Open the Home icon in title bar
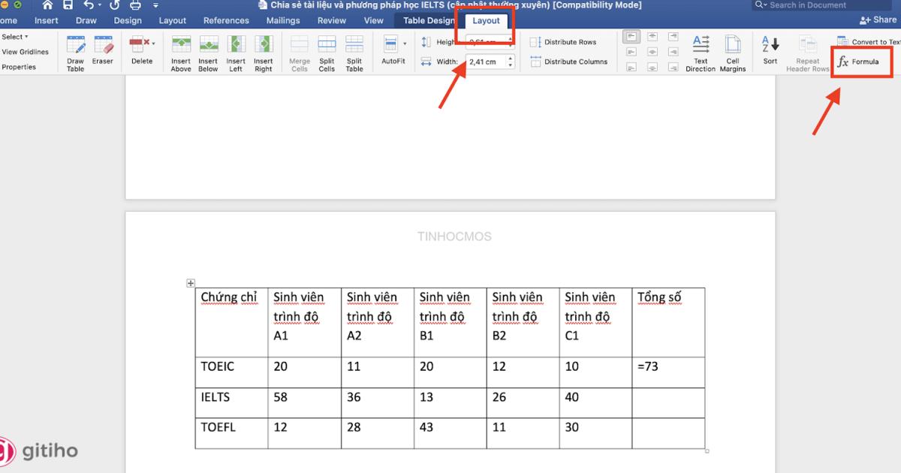Image resolution: width=901 pixels, height=473 pixels. click(47, 5)
